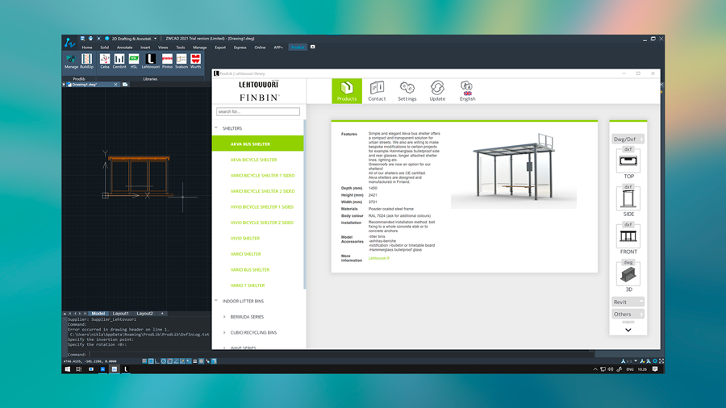
Task: Click the ZWCAD application logo button
Action: [69, 43]
